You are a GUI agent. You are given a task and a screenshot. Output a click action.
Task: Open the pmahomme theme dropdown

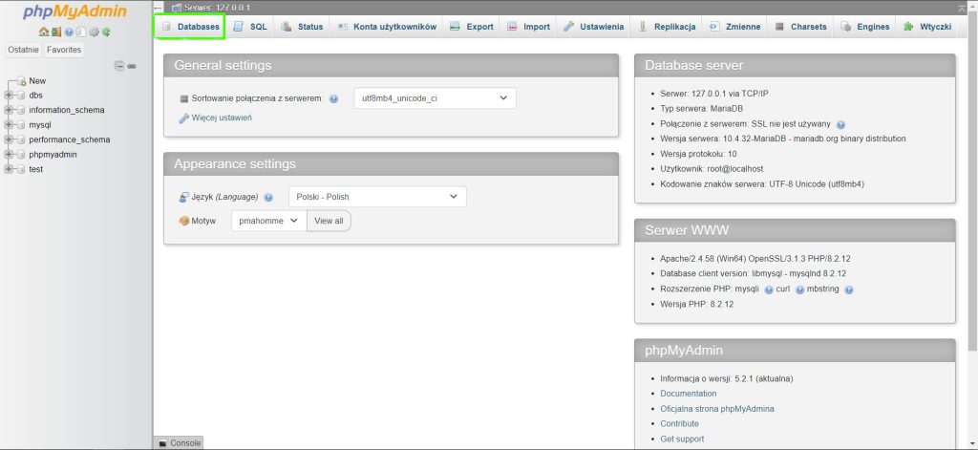tap(268, 221)
